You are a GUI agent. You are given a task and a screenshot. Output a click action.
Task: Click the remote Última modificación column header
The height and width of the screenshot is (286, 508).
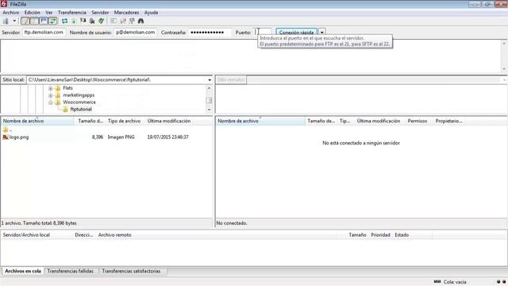(379, 121)
